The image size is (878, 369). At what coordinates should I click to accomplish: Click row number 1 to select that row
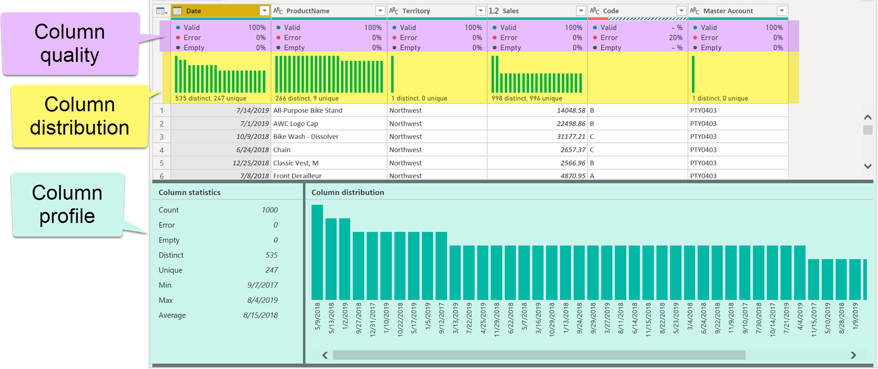[x=161, y=110]
